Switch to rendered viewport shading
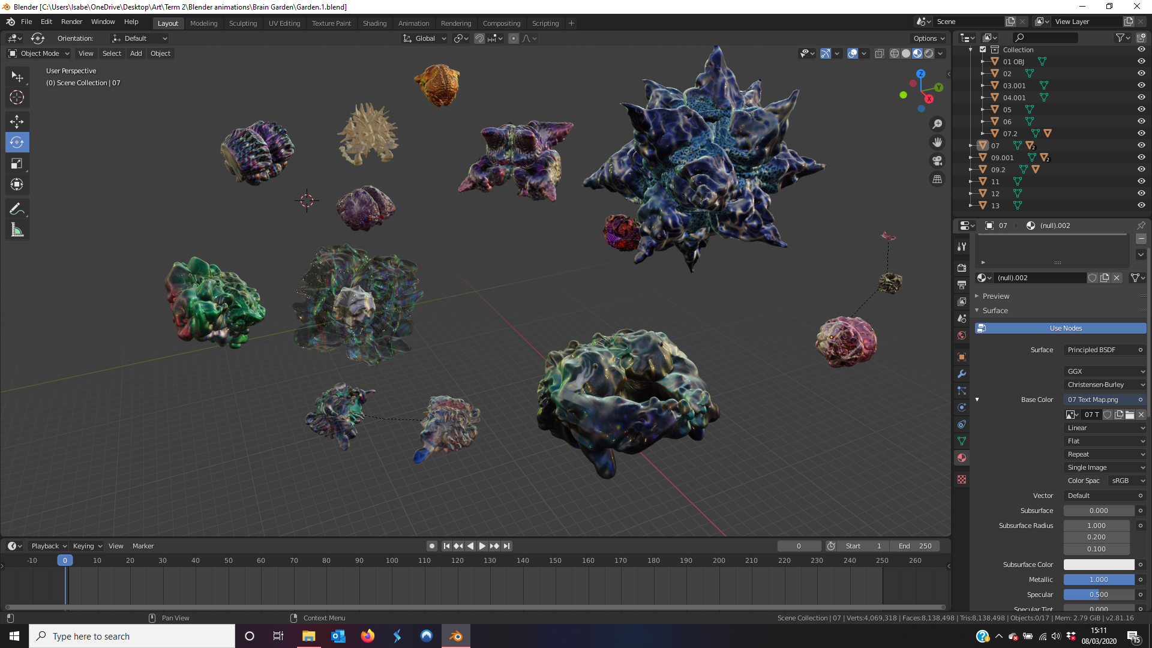Viewport: 1152px width, 648px height. [x=929, y=53]
